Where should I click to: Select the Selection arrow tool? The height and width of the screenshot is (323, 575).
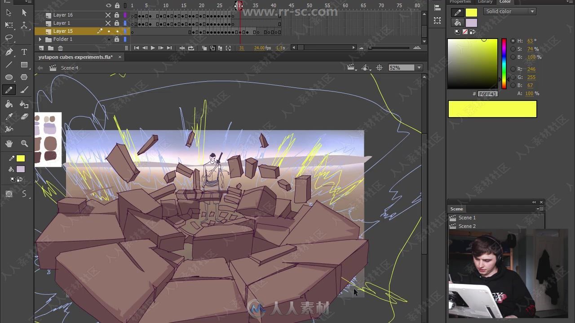tap(9, 13)
